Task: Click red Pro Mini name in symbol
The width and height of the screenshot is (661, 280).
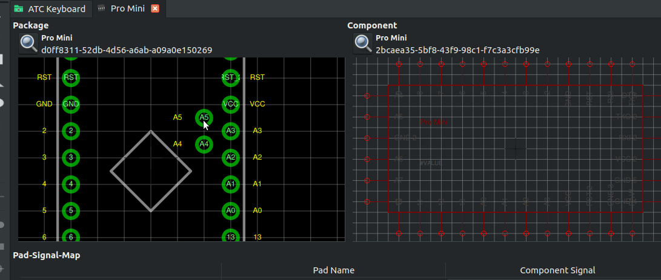Action: 434,122
